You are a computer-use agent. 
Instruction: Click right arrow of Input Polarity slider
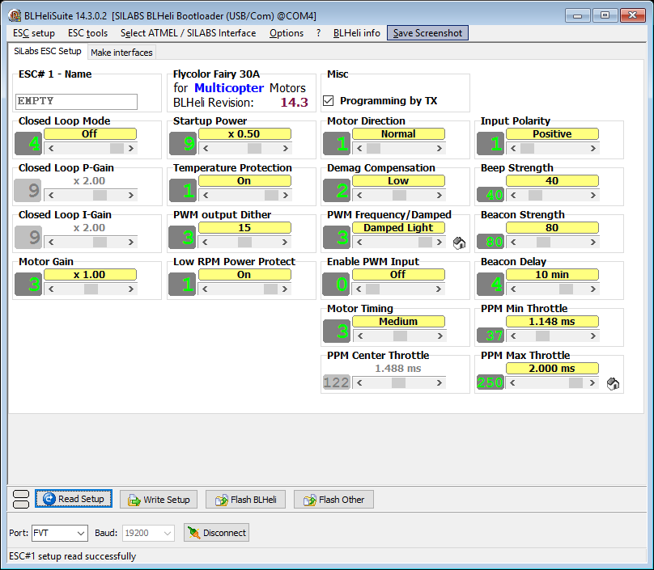(592, 148)
